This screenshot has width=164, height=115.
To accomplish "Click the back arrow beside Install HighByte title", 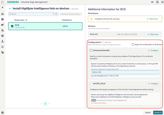I will (x=10, y=8).
